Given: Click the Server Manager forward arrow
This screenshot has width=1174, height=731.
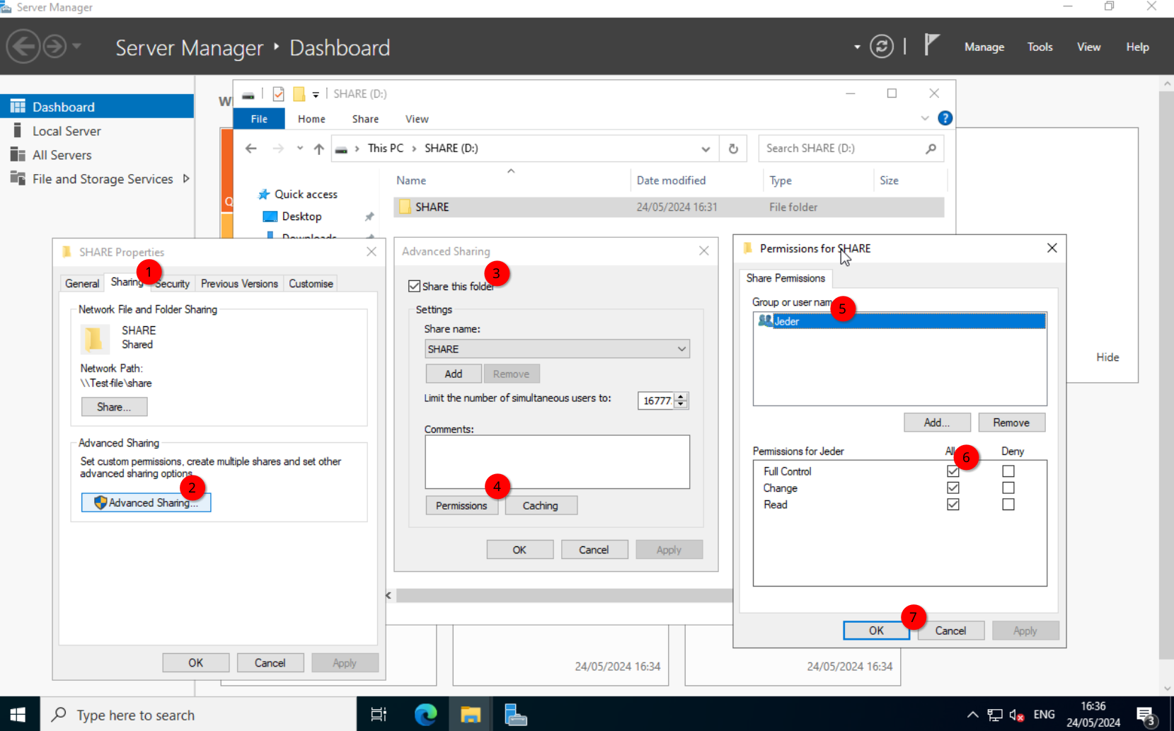Looking at the screenshot, I should 55,47.
